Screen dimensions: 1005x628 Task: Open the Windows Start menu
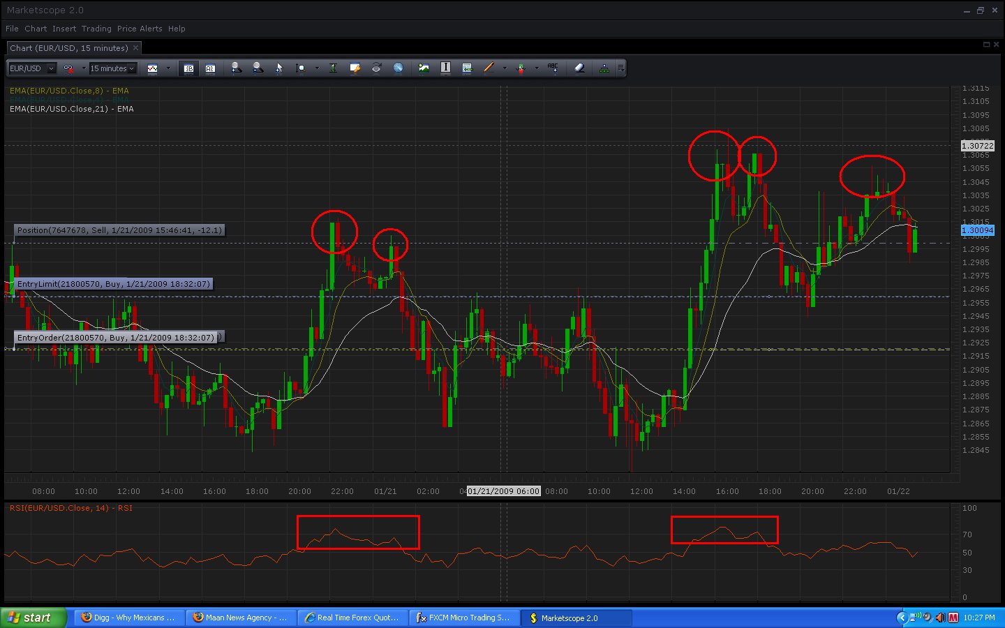(33, 618)
